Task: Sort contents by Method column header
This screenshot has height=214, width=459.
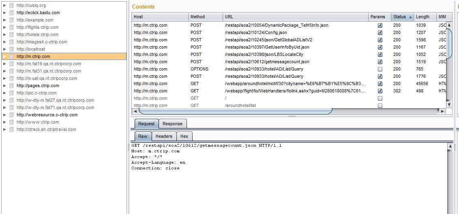Action: click(x=206, y=17)
